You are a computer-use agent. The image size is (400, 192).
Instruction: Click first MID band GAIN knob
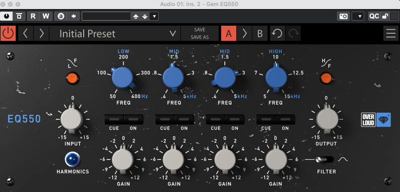pyautogui.click(x=173, y=160)
